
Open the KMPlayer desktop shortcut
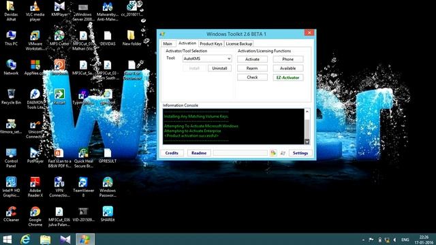pos(59,9)
